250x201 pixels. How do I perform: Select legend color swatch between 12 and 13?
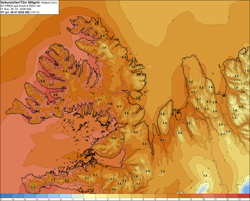(232, 196)
